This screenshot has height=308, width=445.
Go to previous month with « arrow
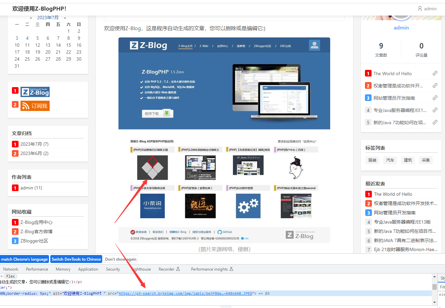point(31,18)
